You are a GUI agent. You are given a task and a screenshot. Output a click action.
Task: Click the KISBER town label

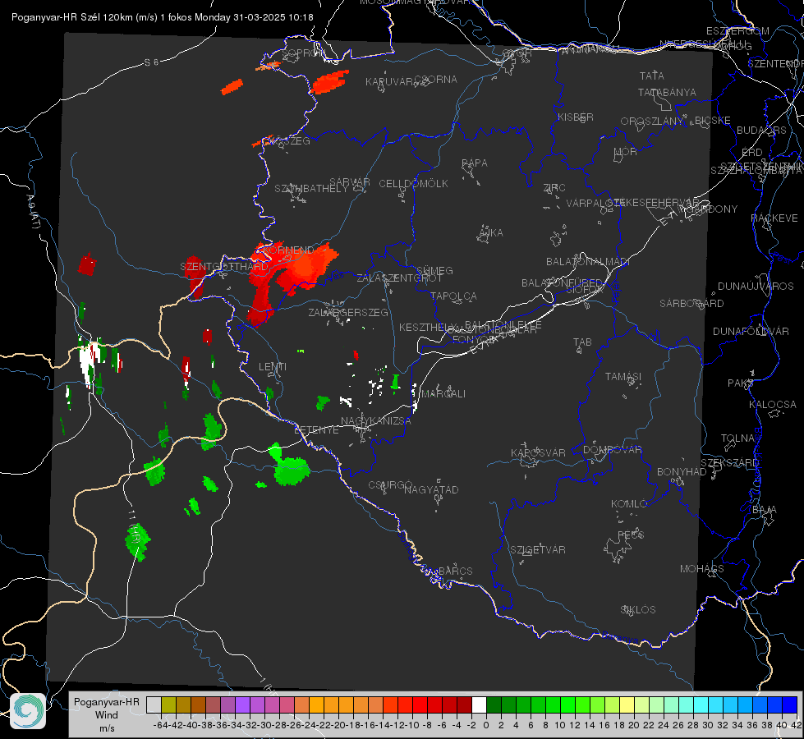(x=576, y=117)
